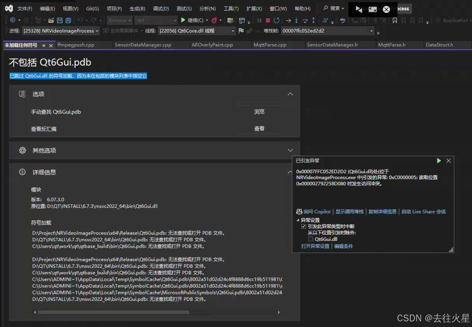The width and height of the screenshot is (472, 327).
Task: Open the 调试(D) menu
Action: click(x=160, y=8)
